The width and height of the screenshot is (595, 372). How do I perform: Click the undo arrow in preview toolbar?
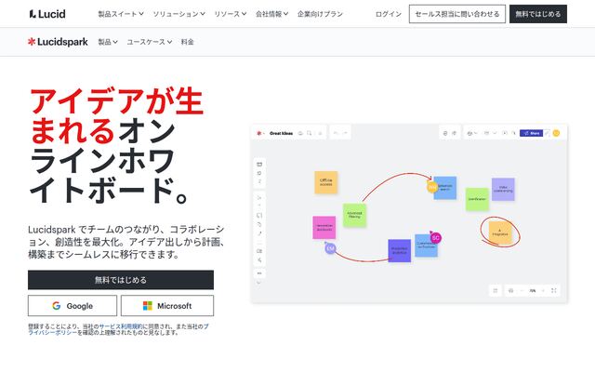click(336, 133)
